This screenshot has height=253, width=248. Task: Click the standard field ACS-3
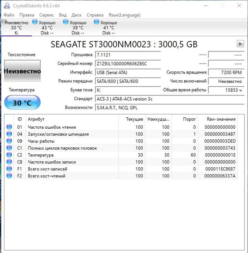tap(170, 99)
